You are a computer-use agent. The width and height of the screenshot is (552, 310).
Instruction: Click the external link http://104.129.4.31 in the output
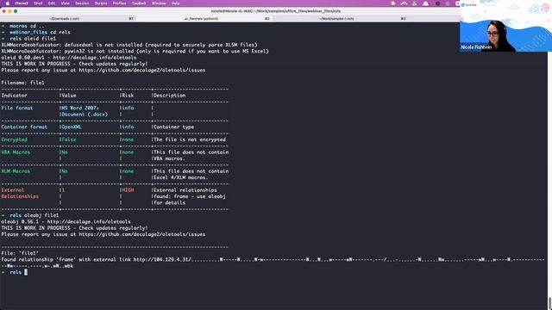[x=162, y=259]
